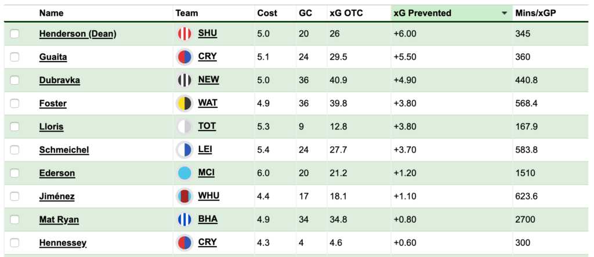Select the checkbox next to Lloris
594x257 pixels.
coord(15,127)
